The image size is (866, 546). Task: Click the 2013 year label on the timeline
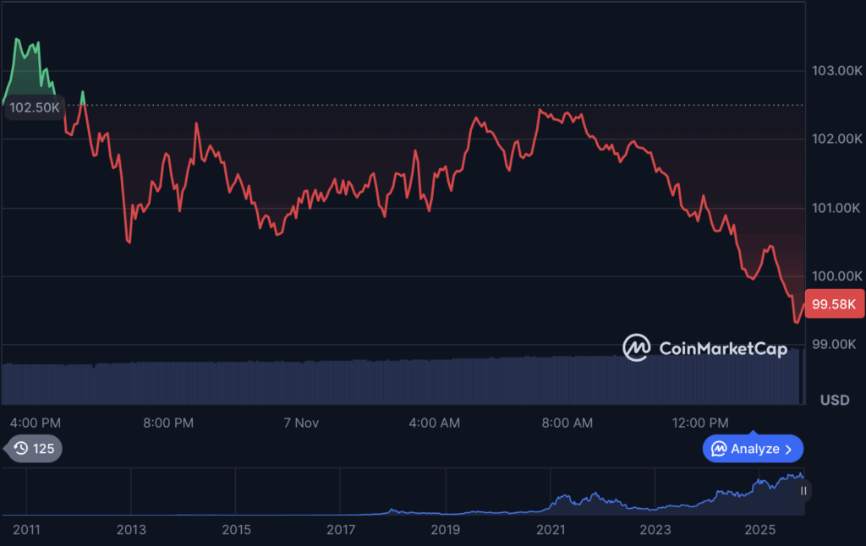(131, 530)
